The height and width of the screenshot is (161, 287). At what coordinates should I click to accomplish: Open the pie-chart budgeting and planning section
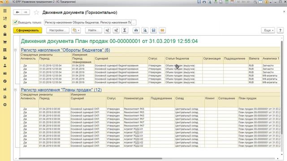pos(5,26)
